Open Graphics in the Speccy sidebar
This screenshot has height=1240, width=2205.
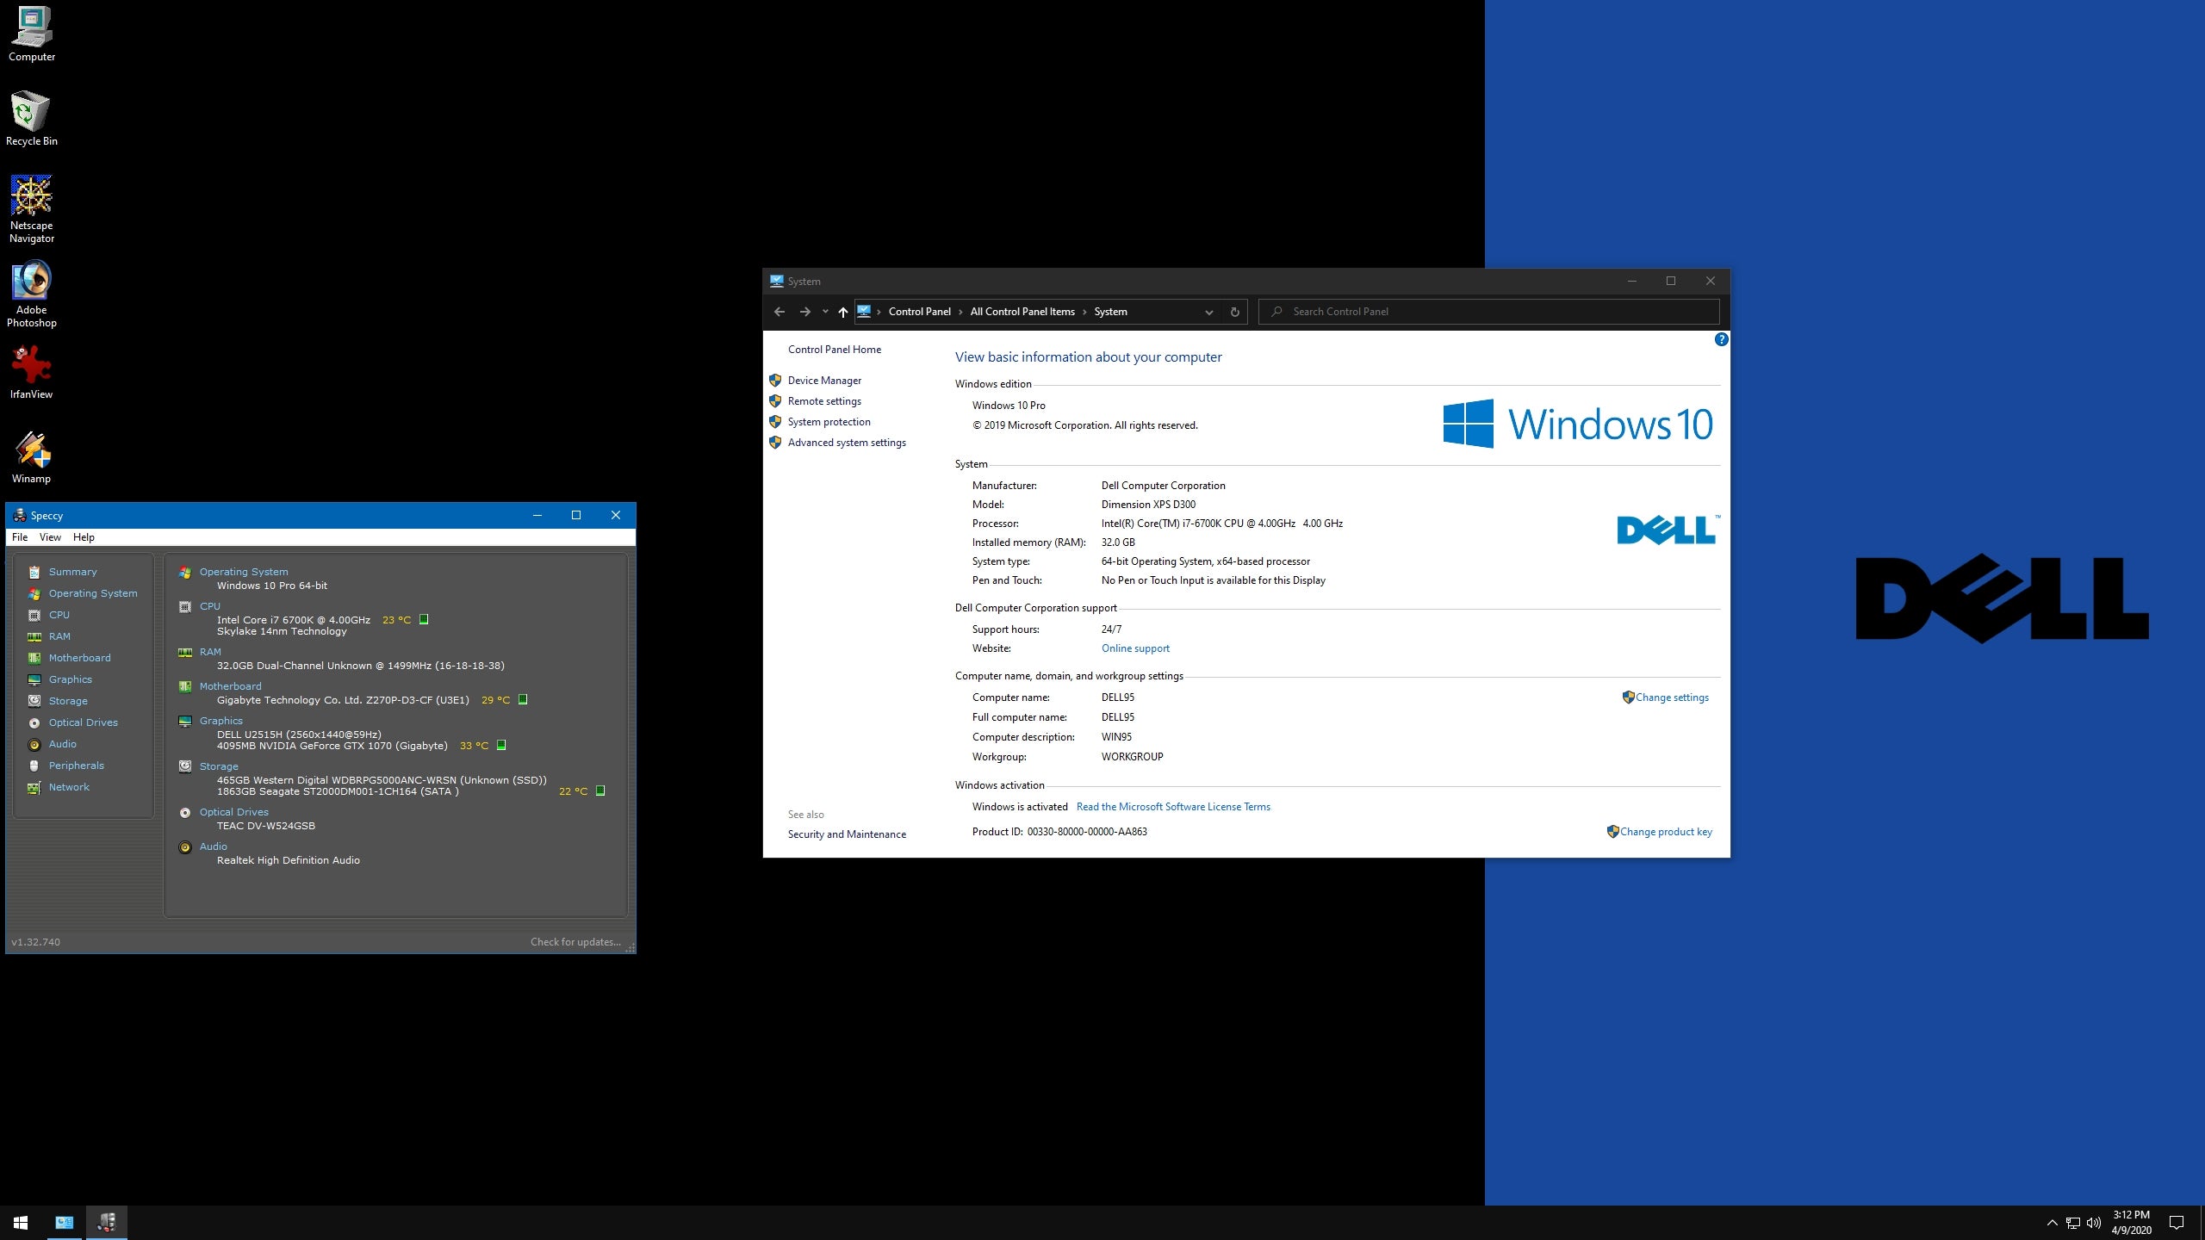click(70, 679)
